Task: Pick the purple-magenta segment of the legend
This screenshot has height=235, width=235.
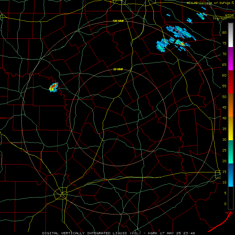Action: pos(231,58)
